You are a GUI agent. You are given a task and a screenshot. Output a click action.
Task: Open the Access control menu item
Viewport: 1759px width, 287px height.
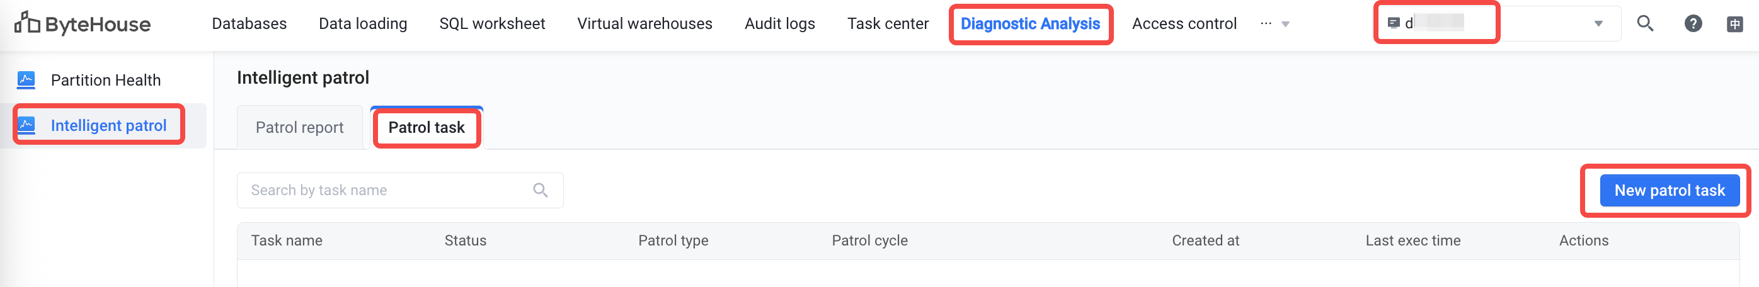click(1184, 24)
